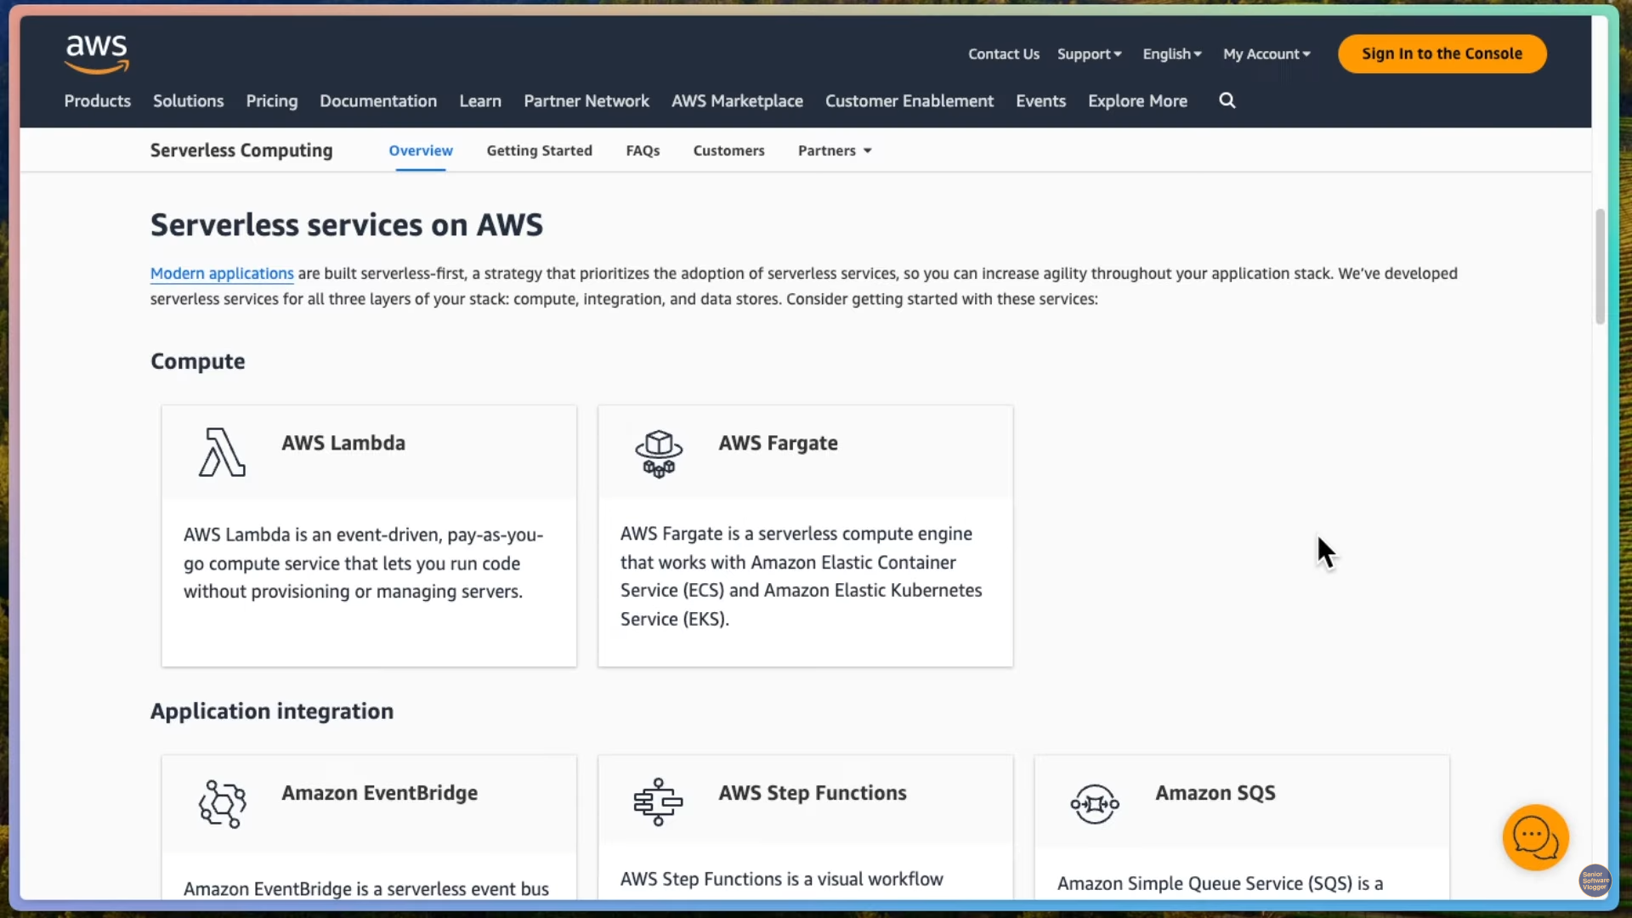
Task: Open the search magnifier icon
Action: (x=1227, y=100)
